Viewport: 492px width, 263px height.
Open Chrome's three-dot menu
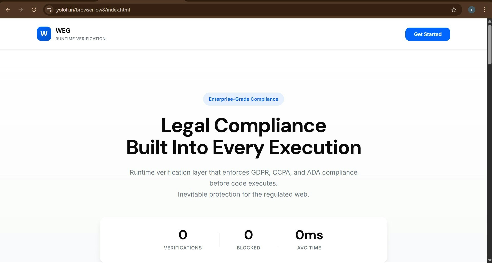[x=484, y=10]
